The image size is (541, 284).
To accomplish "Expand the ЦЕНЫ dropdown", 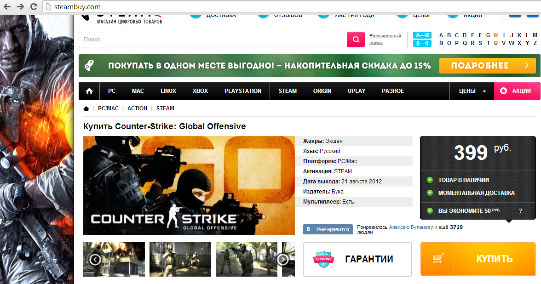I will [x=472, y=91].
